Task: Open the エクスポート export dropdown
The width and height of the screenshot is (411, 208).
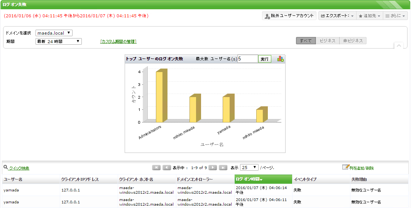Action: pos(337,16)
